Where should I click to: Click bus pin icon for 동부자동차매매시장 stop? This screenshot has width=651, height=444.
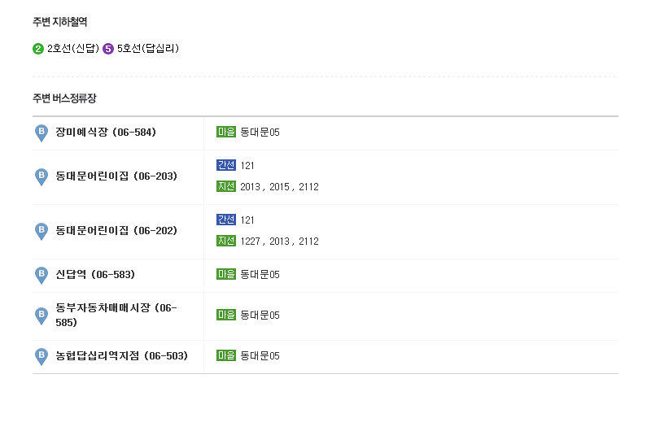tap(42, 316)
